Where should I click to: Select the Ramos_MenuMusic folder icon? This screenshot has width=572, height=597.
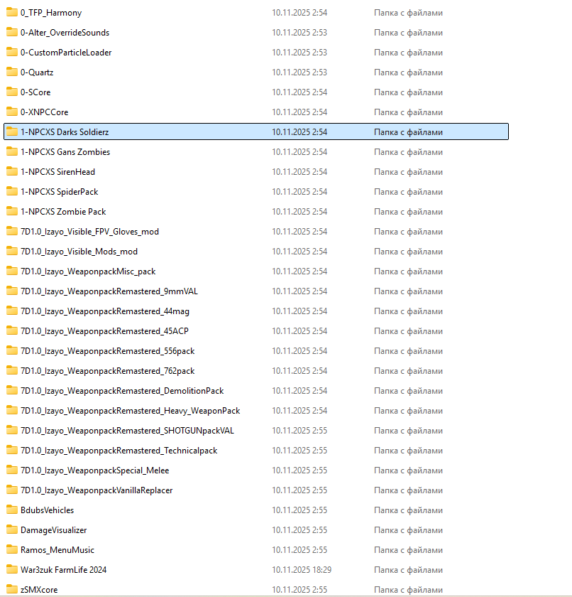(11, 550)
